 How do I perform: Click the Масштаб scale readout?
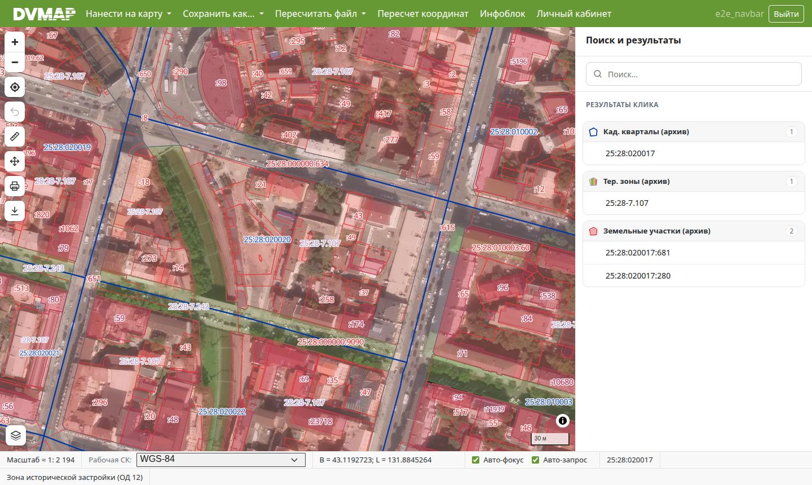coord(41,460)
